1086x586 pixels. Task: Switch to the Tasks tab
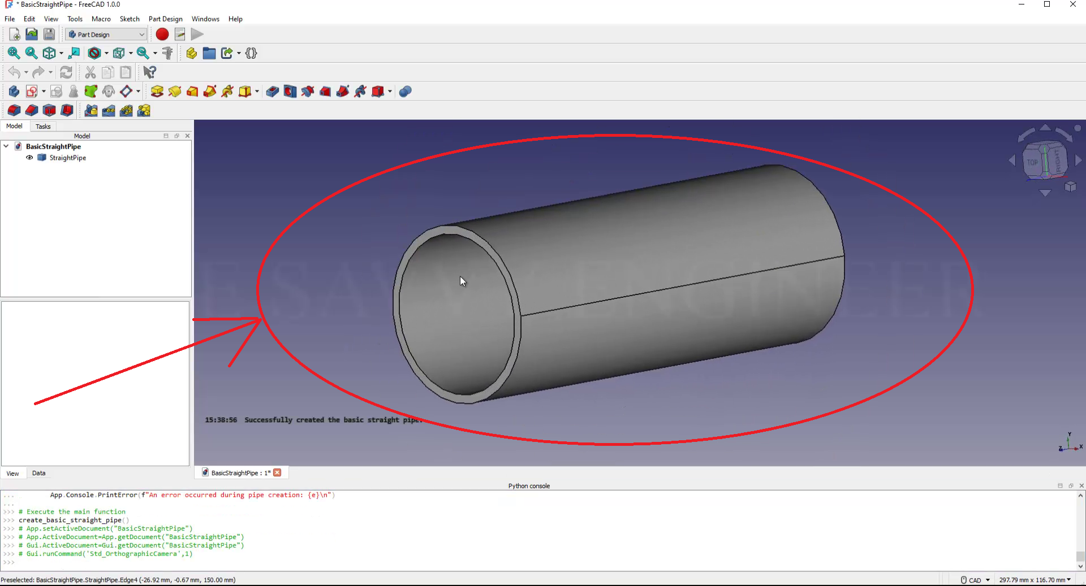[43, 127]
